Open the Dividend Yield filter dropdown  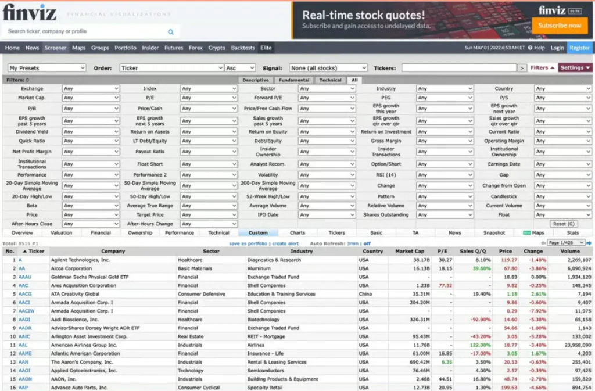coord(91,132)
